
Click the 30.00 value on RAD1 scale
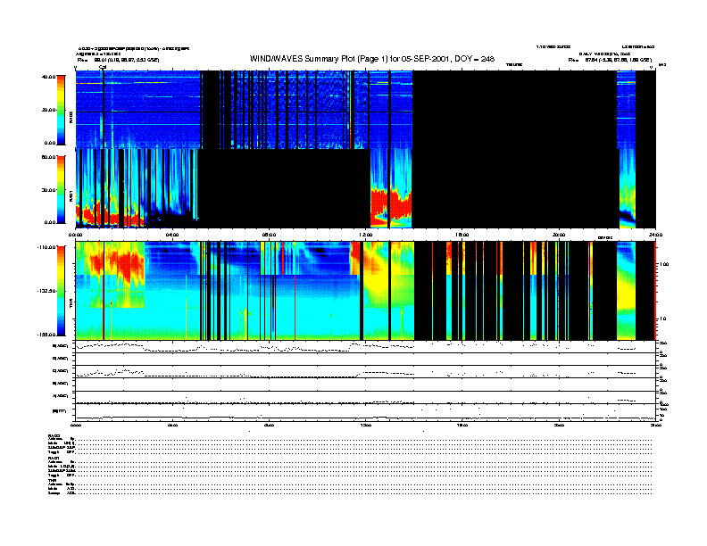[48, 190]
